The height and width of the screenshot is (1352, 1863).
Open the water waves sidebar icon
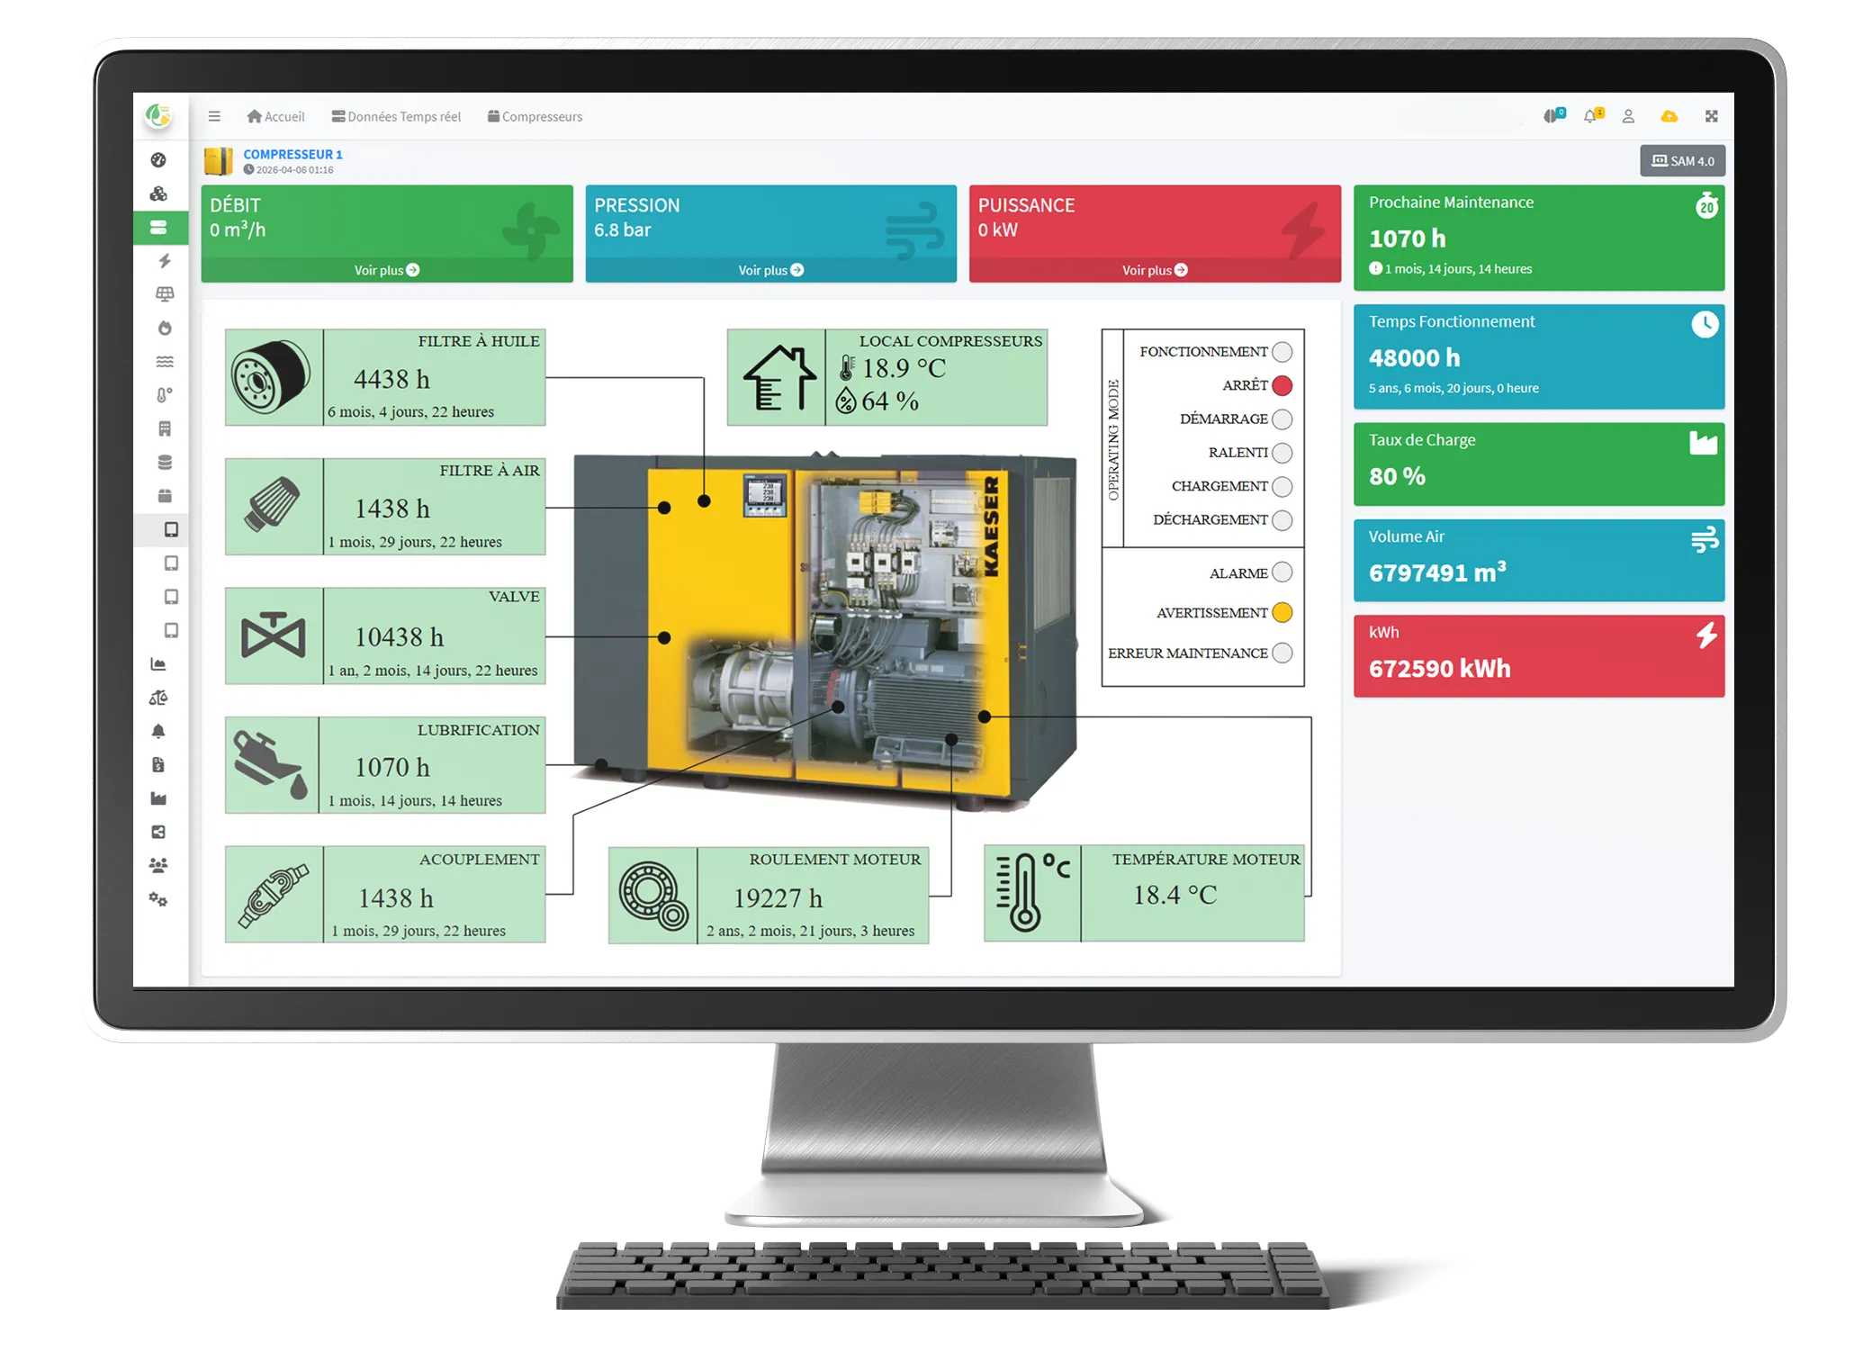[x=165, y=362]
